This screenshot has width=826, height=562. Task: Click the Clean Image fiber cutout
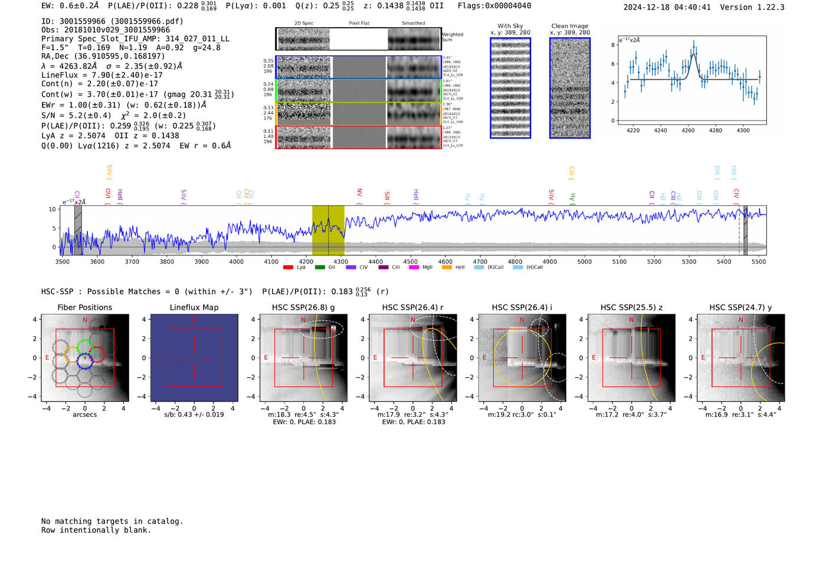pyautogui.click(x=570, y=88)
